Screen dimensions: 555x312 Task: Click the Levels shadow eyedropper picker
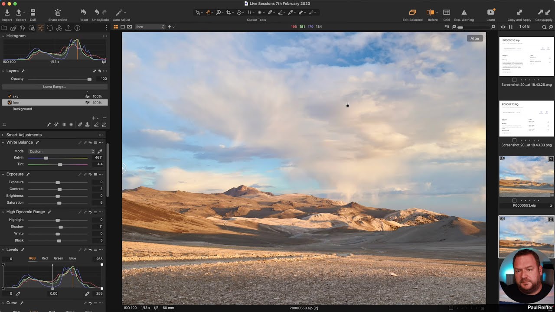pos(18,293)
